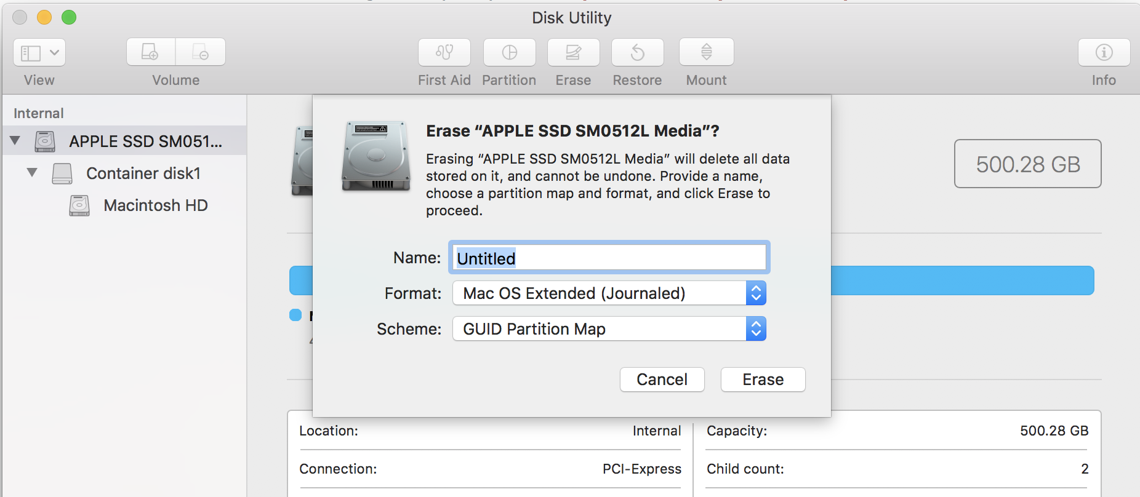Click the Disk Utility window title
Image resolution: width=1140 pixels, height=497 pixels.
[x=572, y=18]
